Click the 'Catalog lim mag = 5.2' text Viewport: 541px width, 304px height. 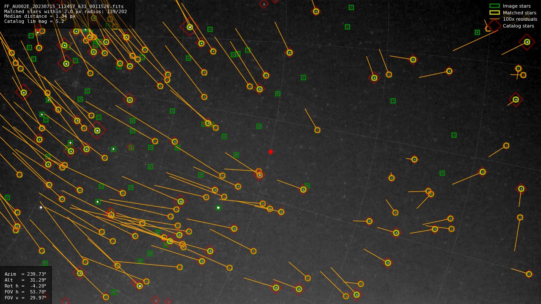coord(34,21)
